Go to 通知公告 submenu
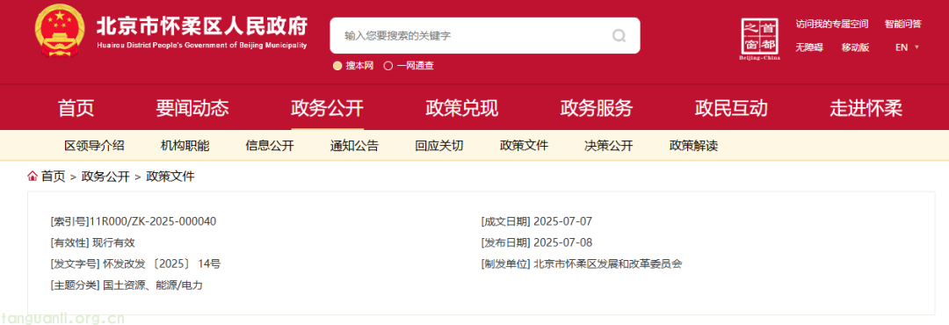This screenshot has height=325, width=949. [355, 145]
